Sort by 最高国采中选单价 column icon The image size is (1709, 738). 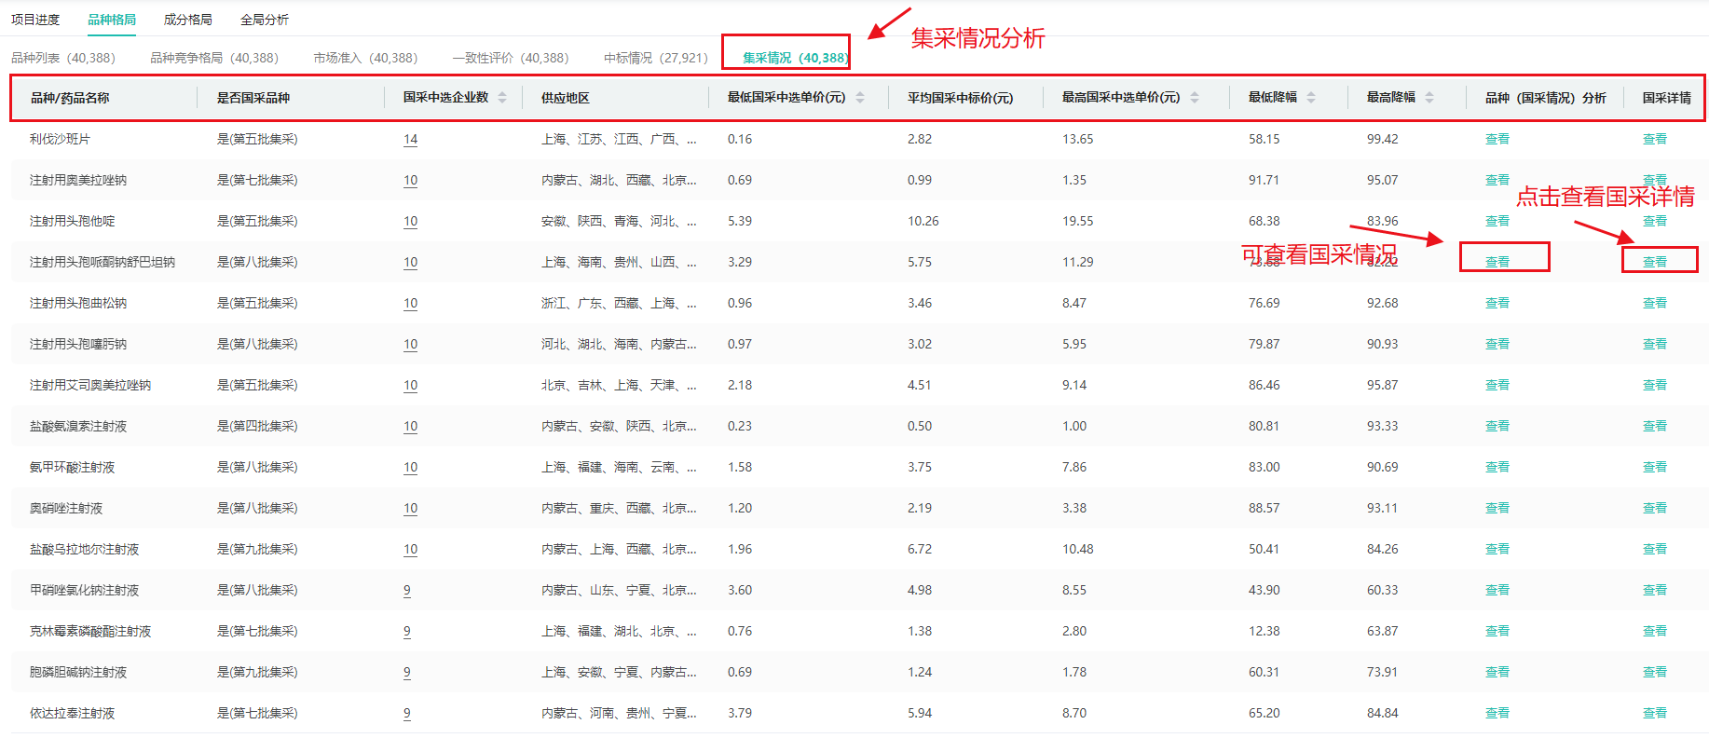pyautogui.click(x=1194, y=98)
